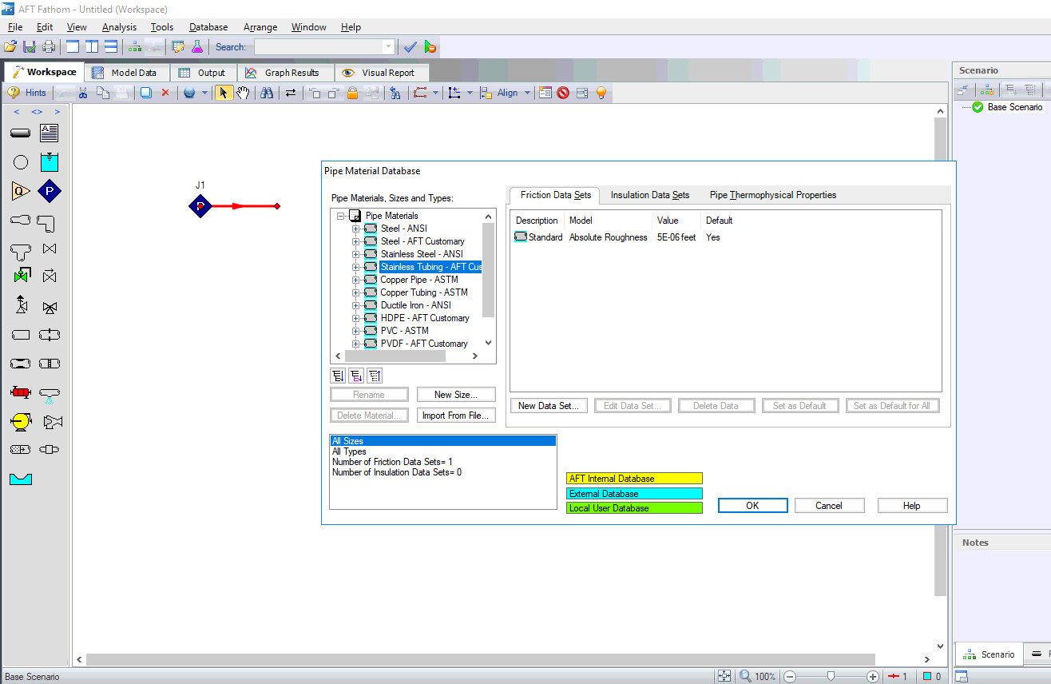1051x684 pixels.
Task: Select the blue assigned pressure P junction
Action: pos(50,191)
